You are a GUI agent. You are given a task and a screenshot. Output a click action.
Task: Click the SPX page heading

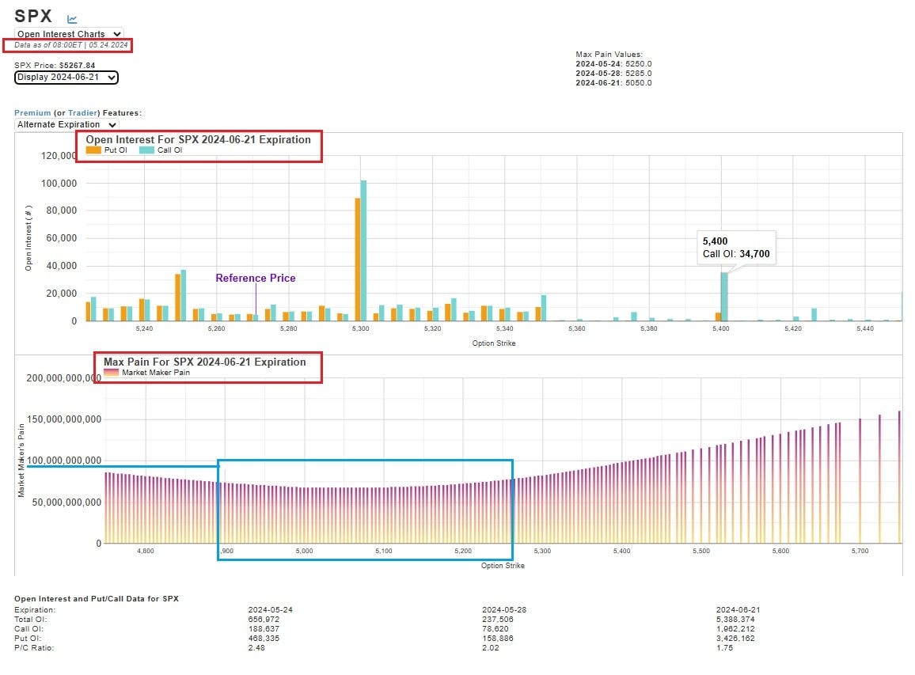click(x=33, y=17)
